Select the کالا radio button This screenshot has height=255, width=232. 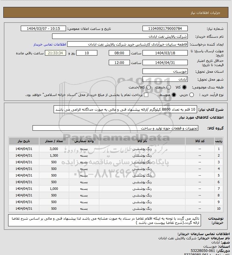pos(184,87)
